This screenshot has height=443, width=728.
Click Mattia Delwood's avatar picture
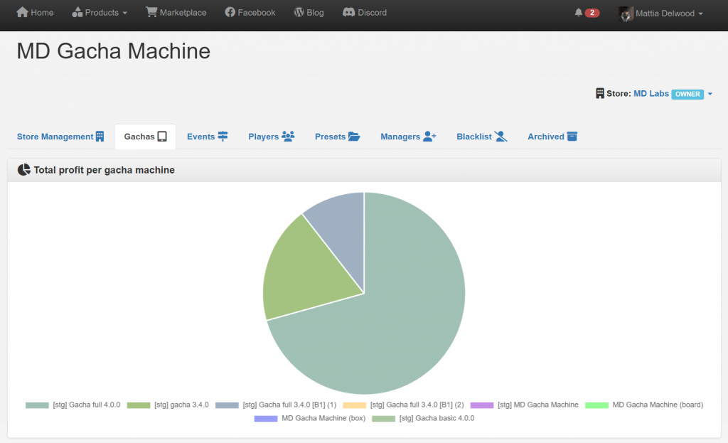pyautogui.click(x=626, y=14)
